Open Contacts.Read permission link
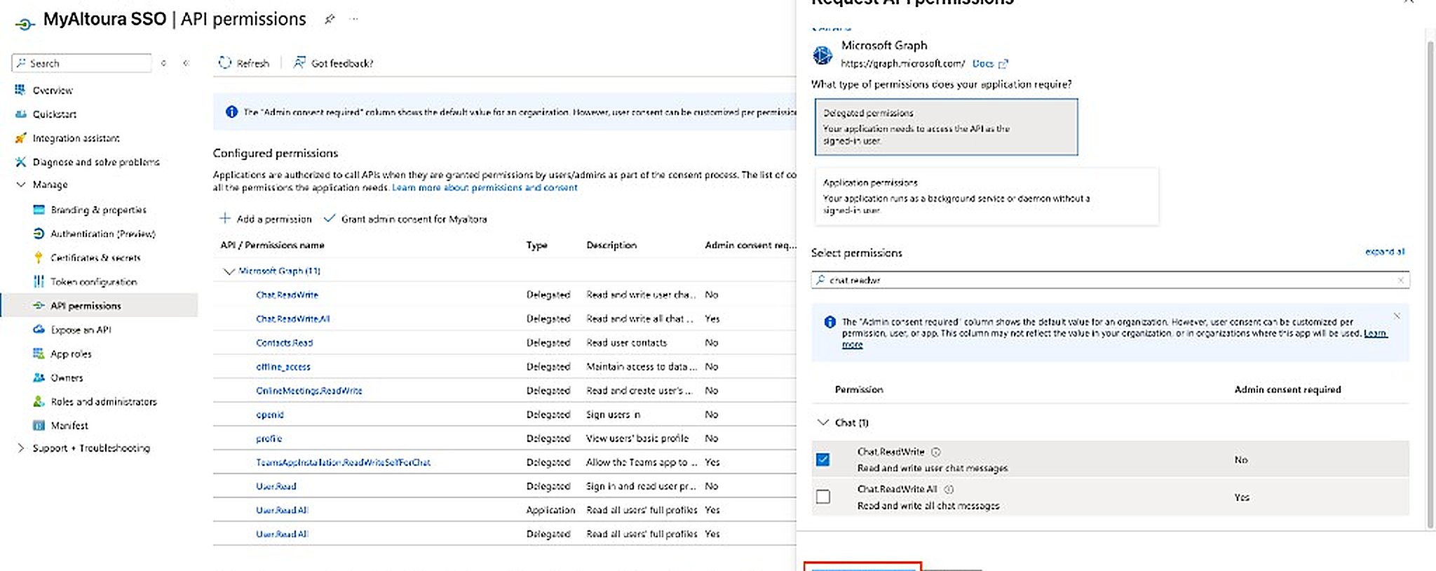 pyautogui.click(x=284, y=343)
